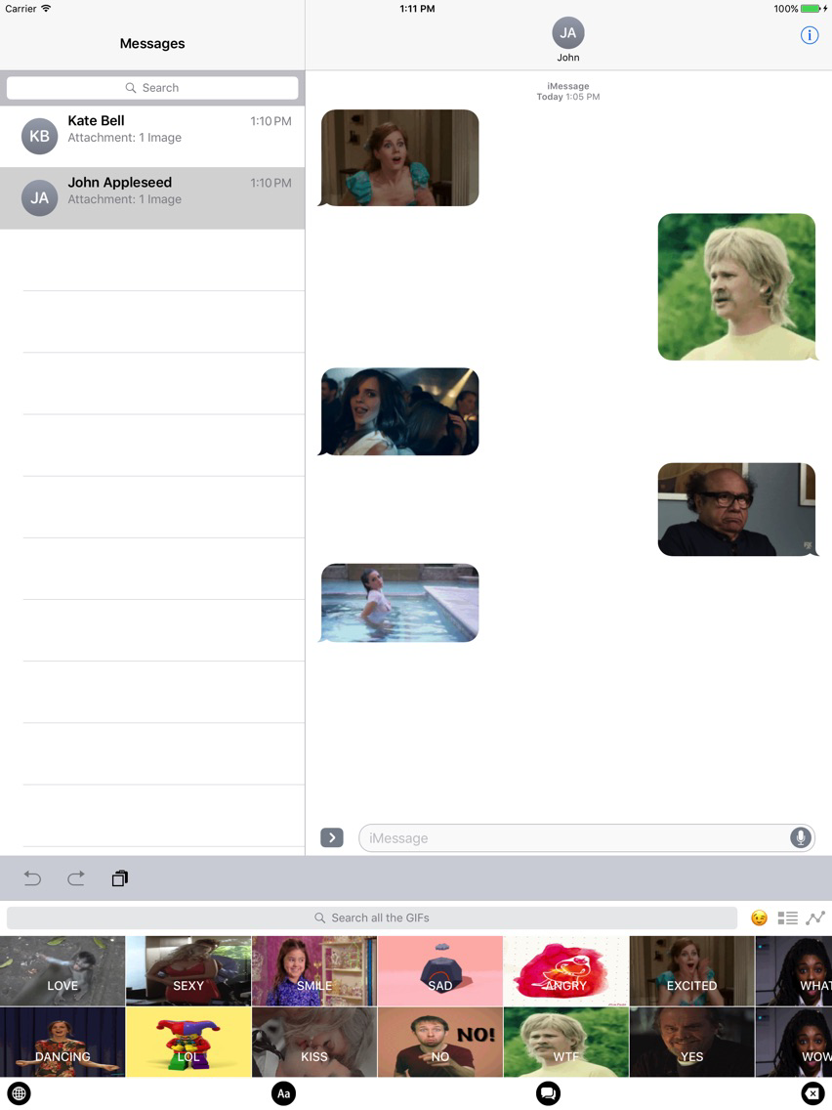Dismiss the keyboard with the X icon
832x1110 pixels.
tap(813, 1093)
